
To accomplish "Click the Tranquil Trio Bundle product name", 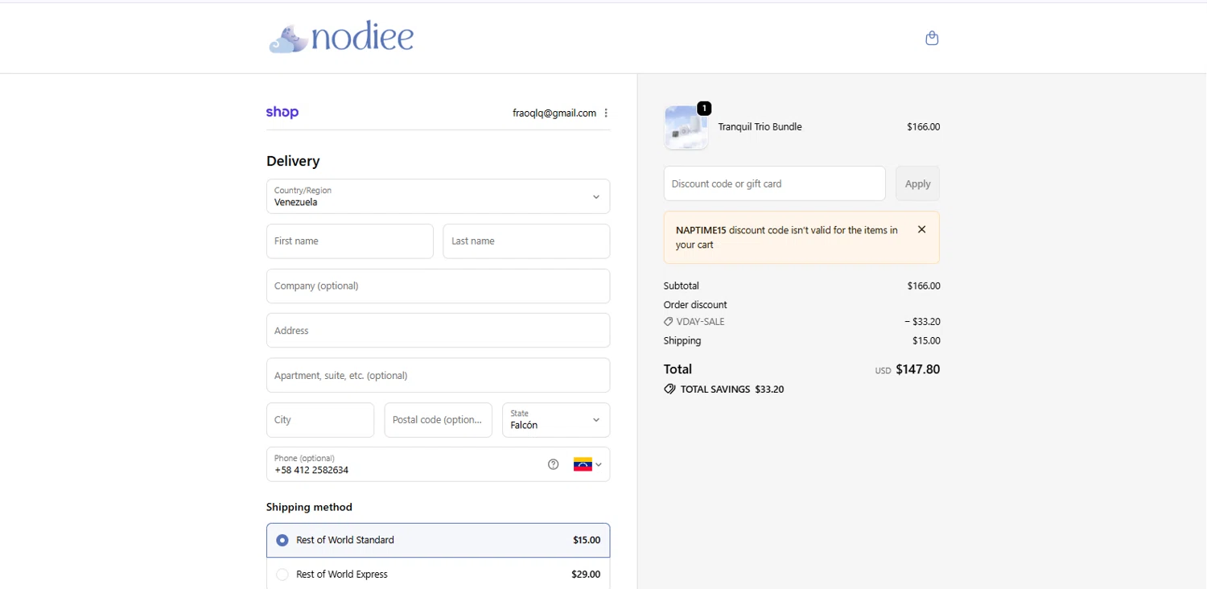I will (x=760, y=127).
